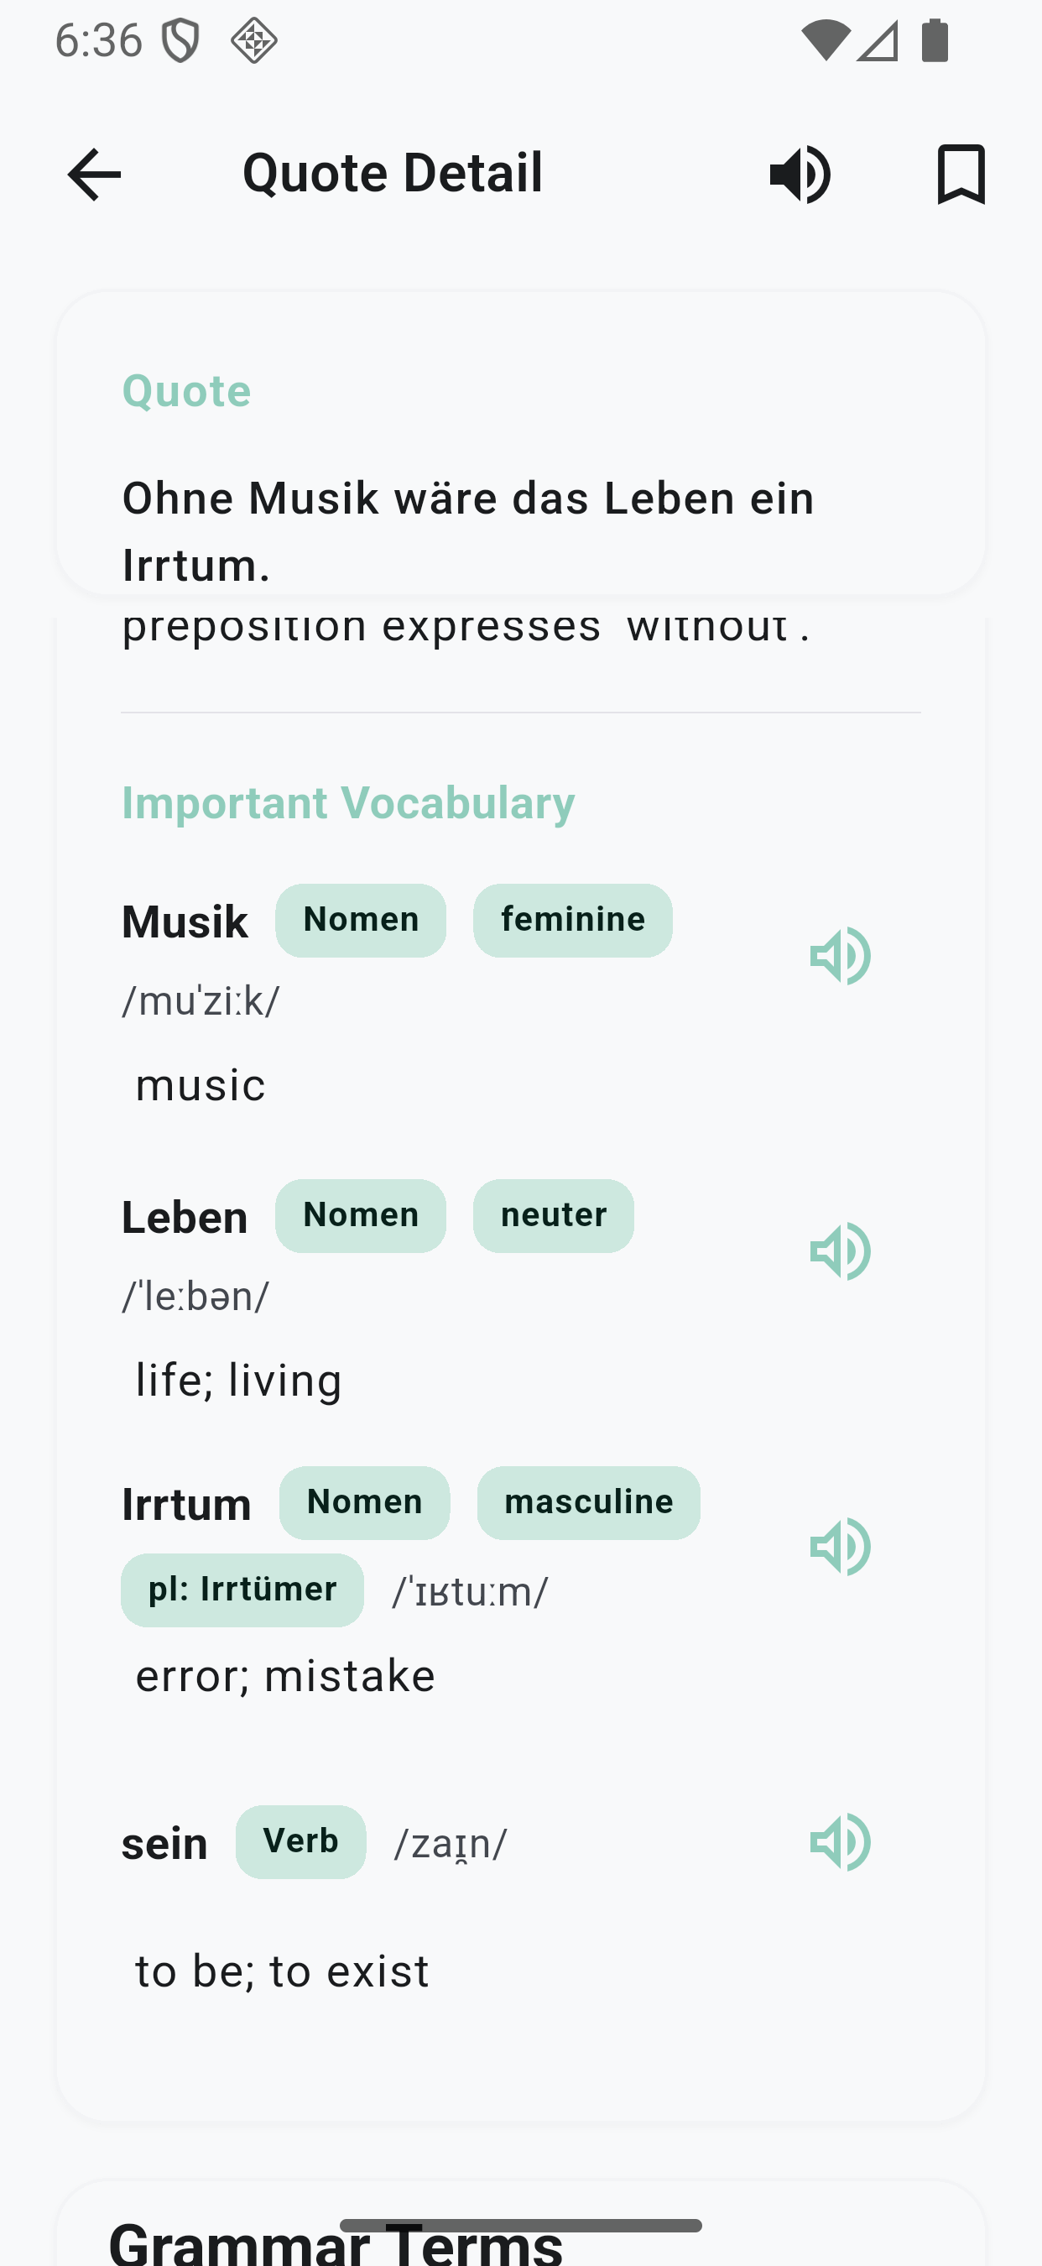
Task: Bookmark this quote
Action: point(961,175)
